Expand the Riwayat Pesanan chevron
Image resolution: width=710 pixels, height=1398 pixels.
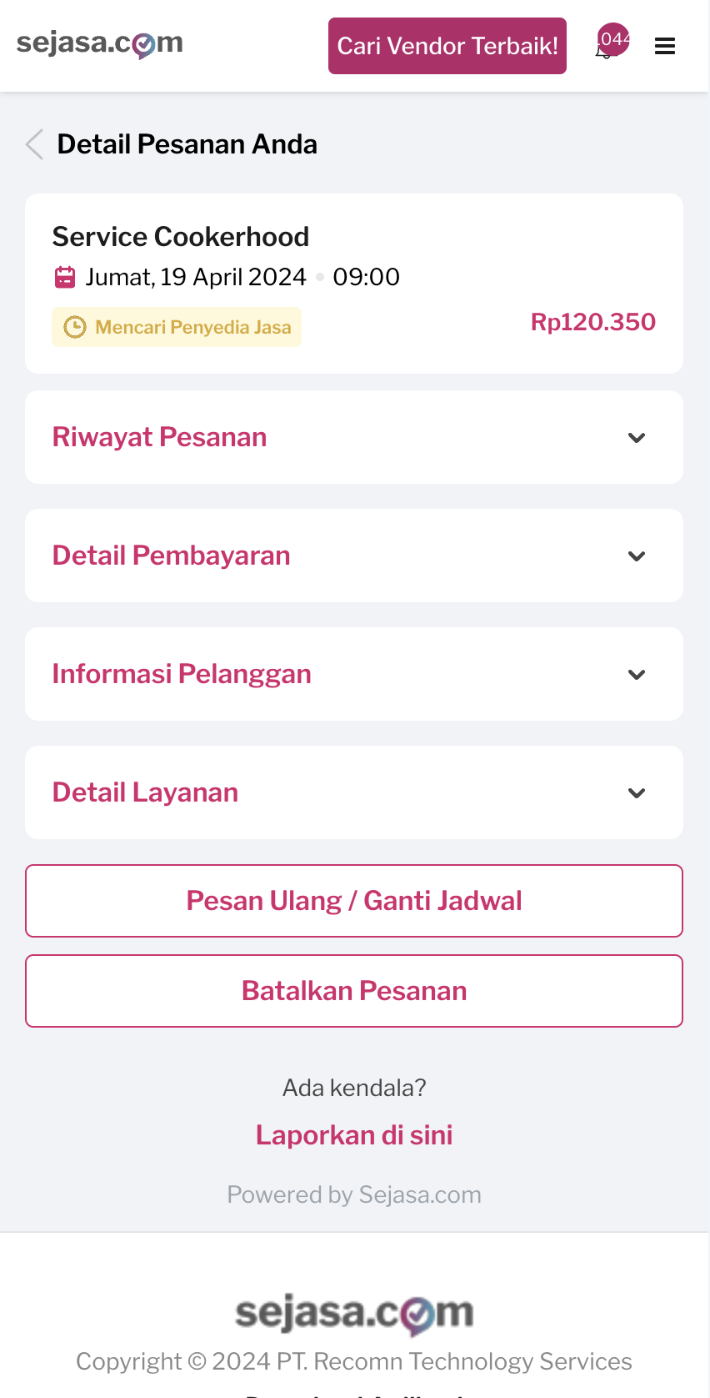pyautogui.click(x=637, y=438)
